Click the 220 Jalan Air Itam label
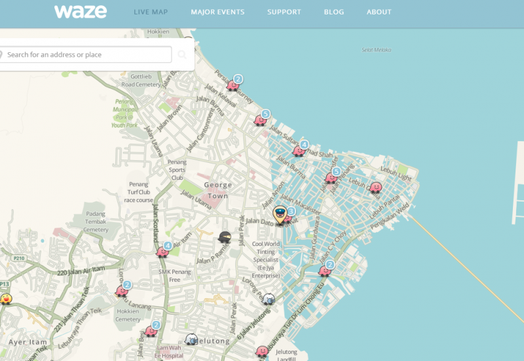 [x=81, y=271]
